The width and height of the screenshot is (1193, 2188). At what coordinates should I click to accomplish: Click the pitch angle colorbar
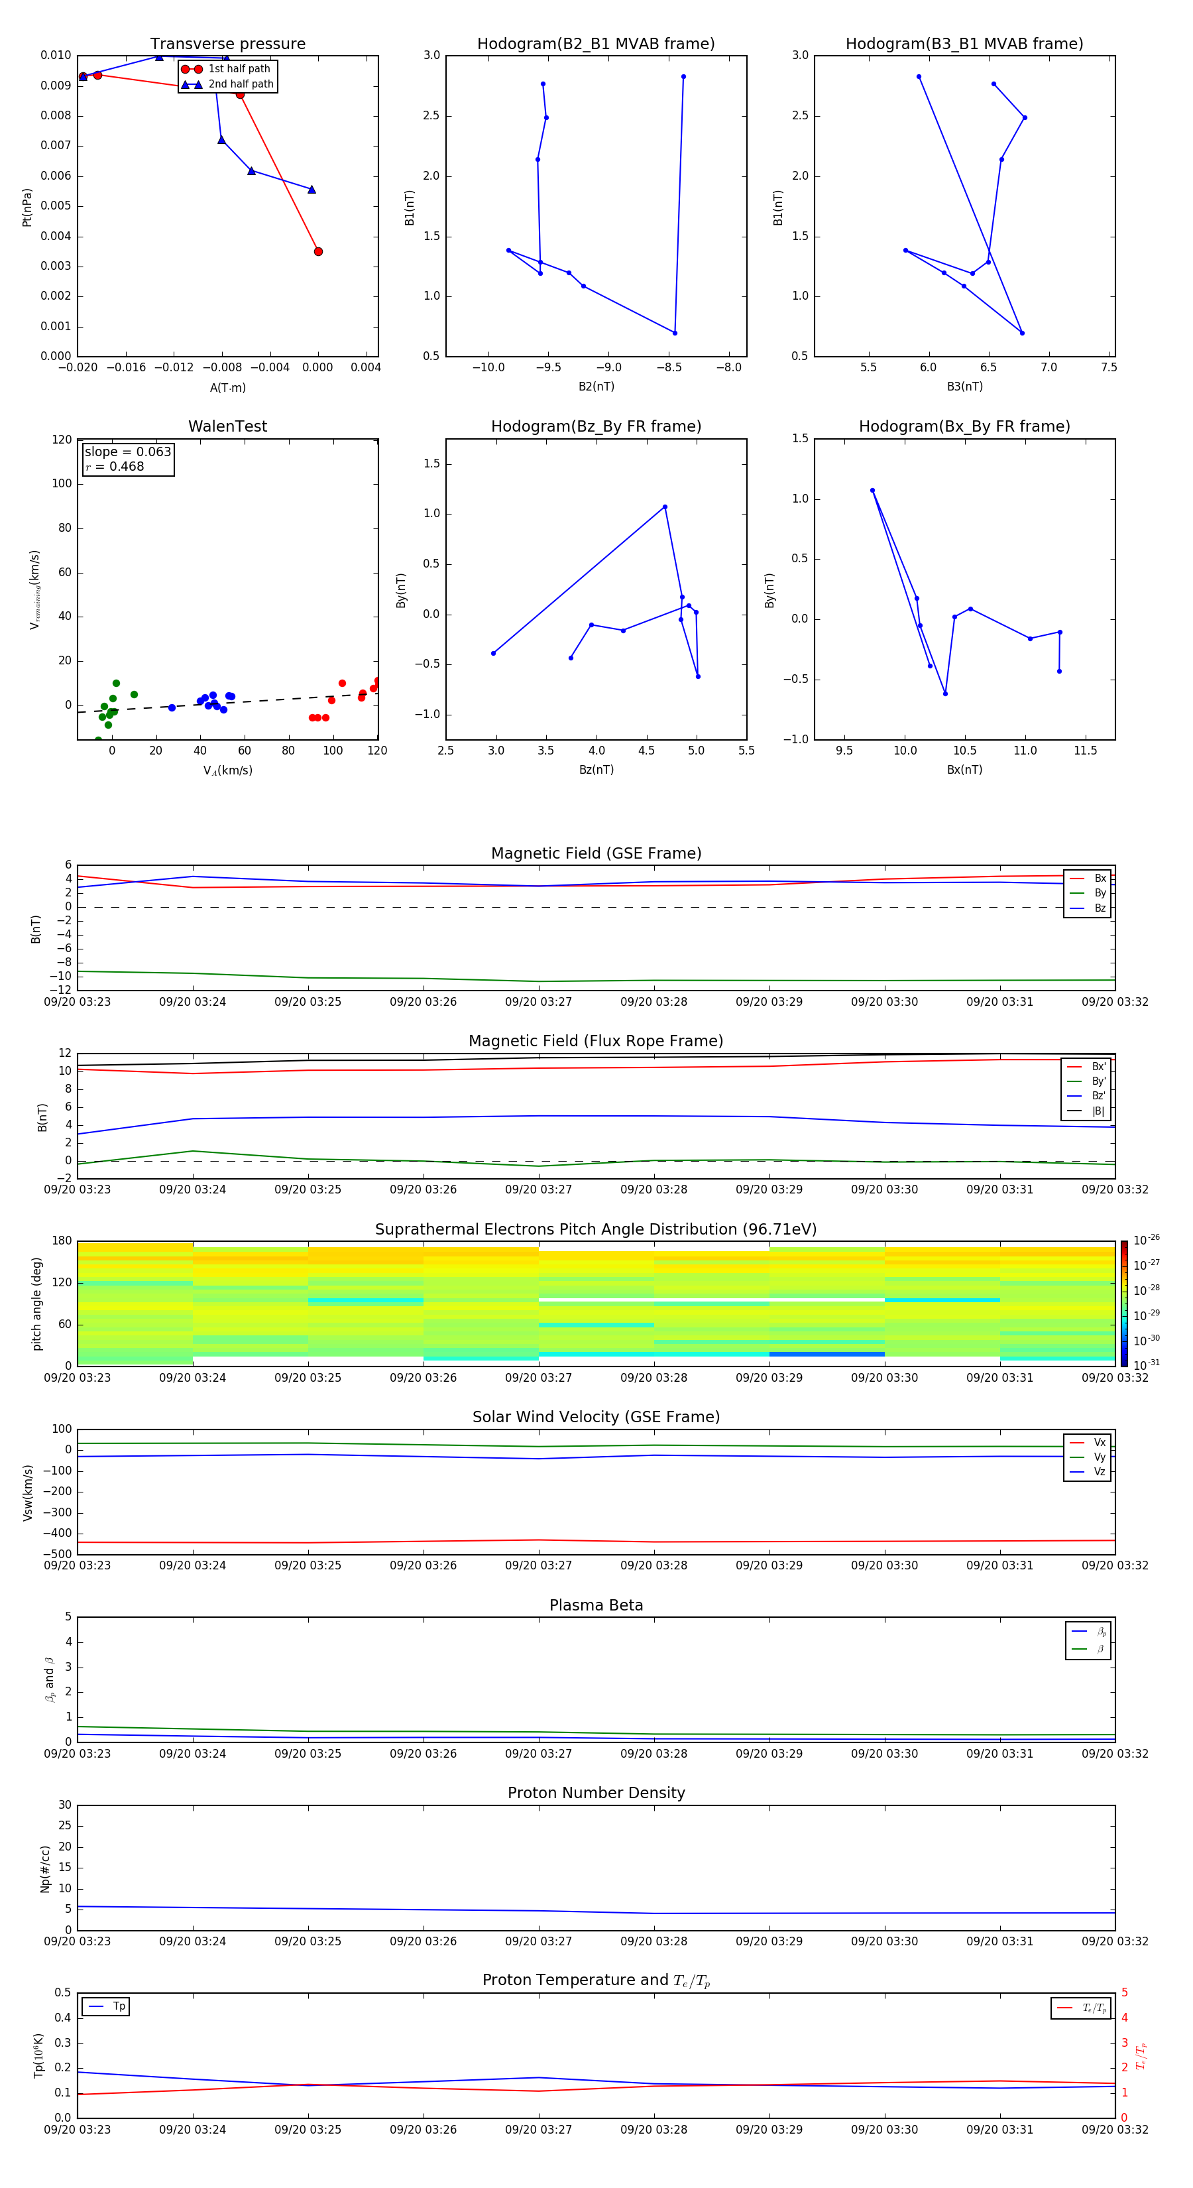(x=1124, y=1304)
